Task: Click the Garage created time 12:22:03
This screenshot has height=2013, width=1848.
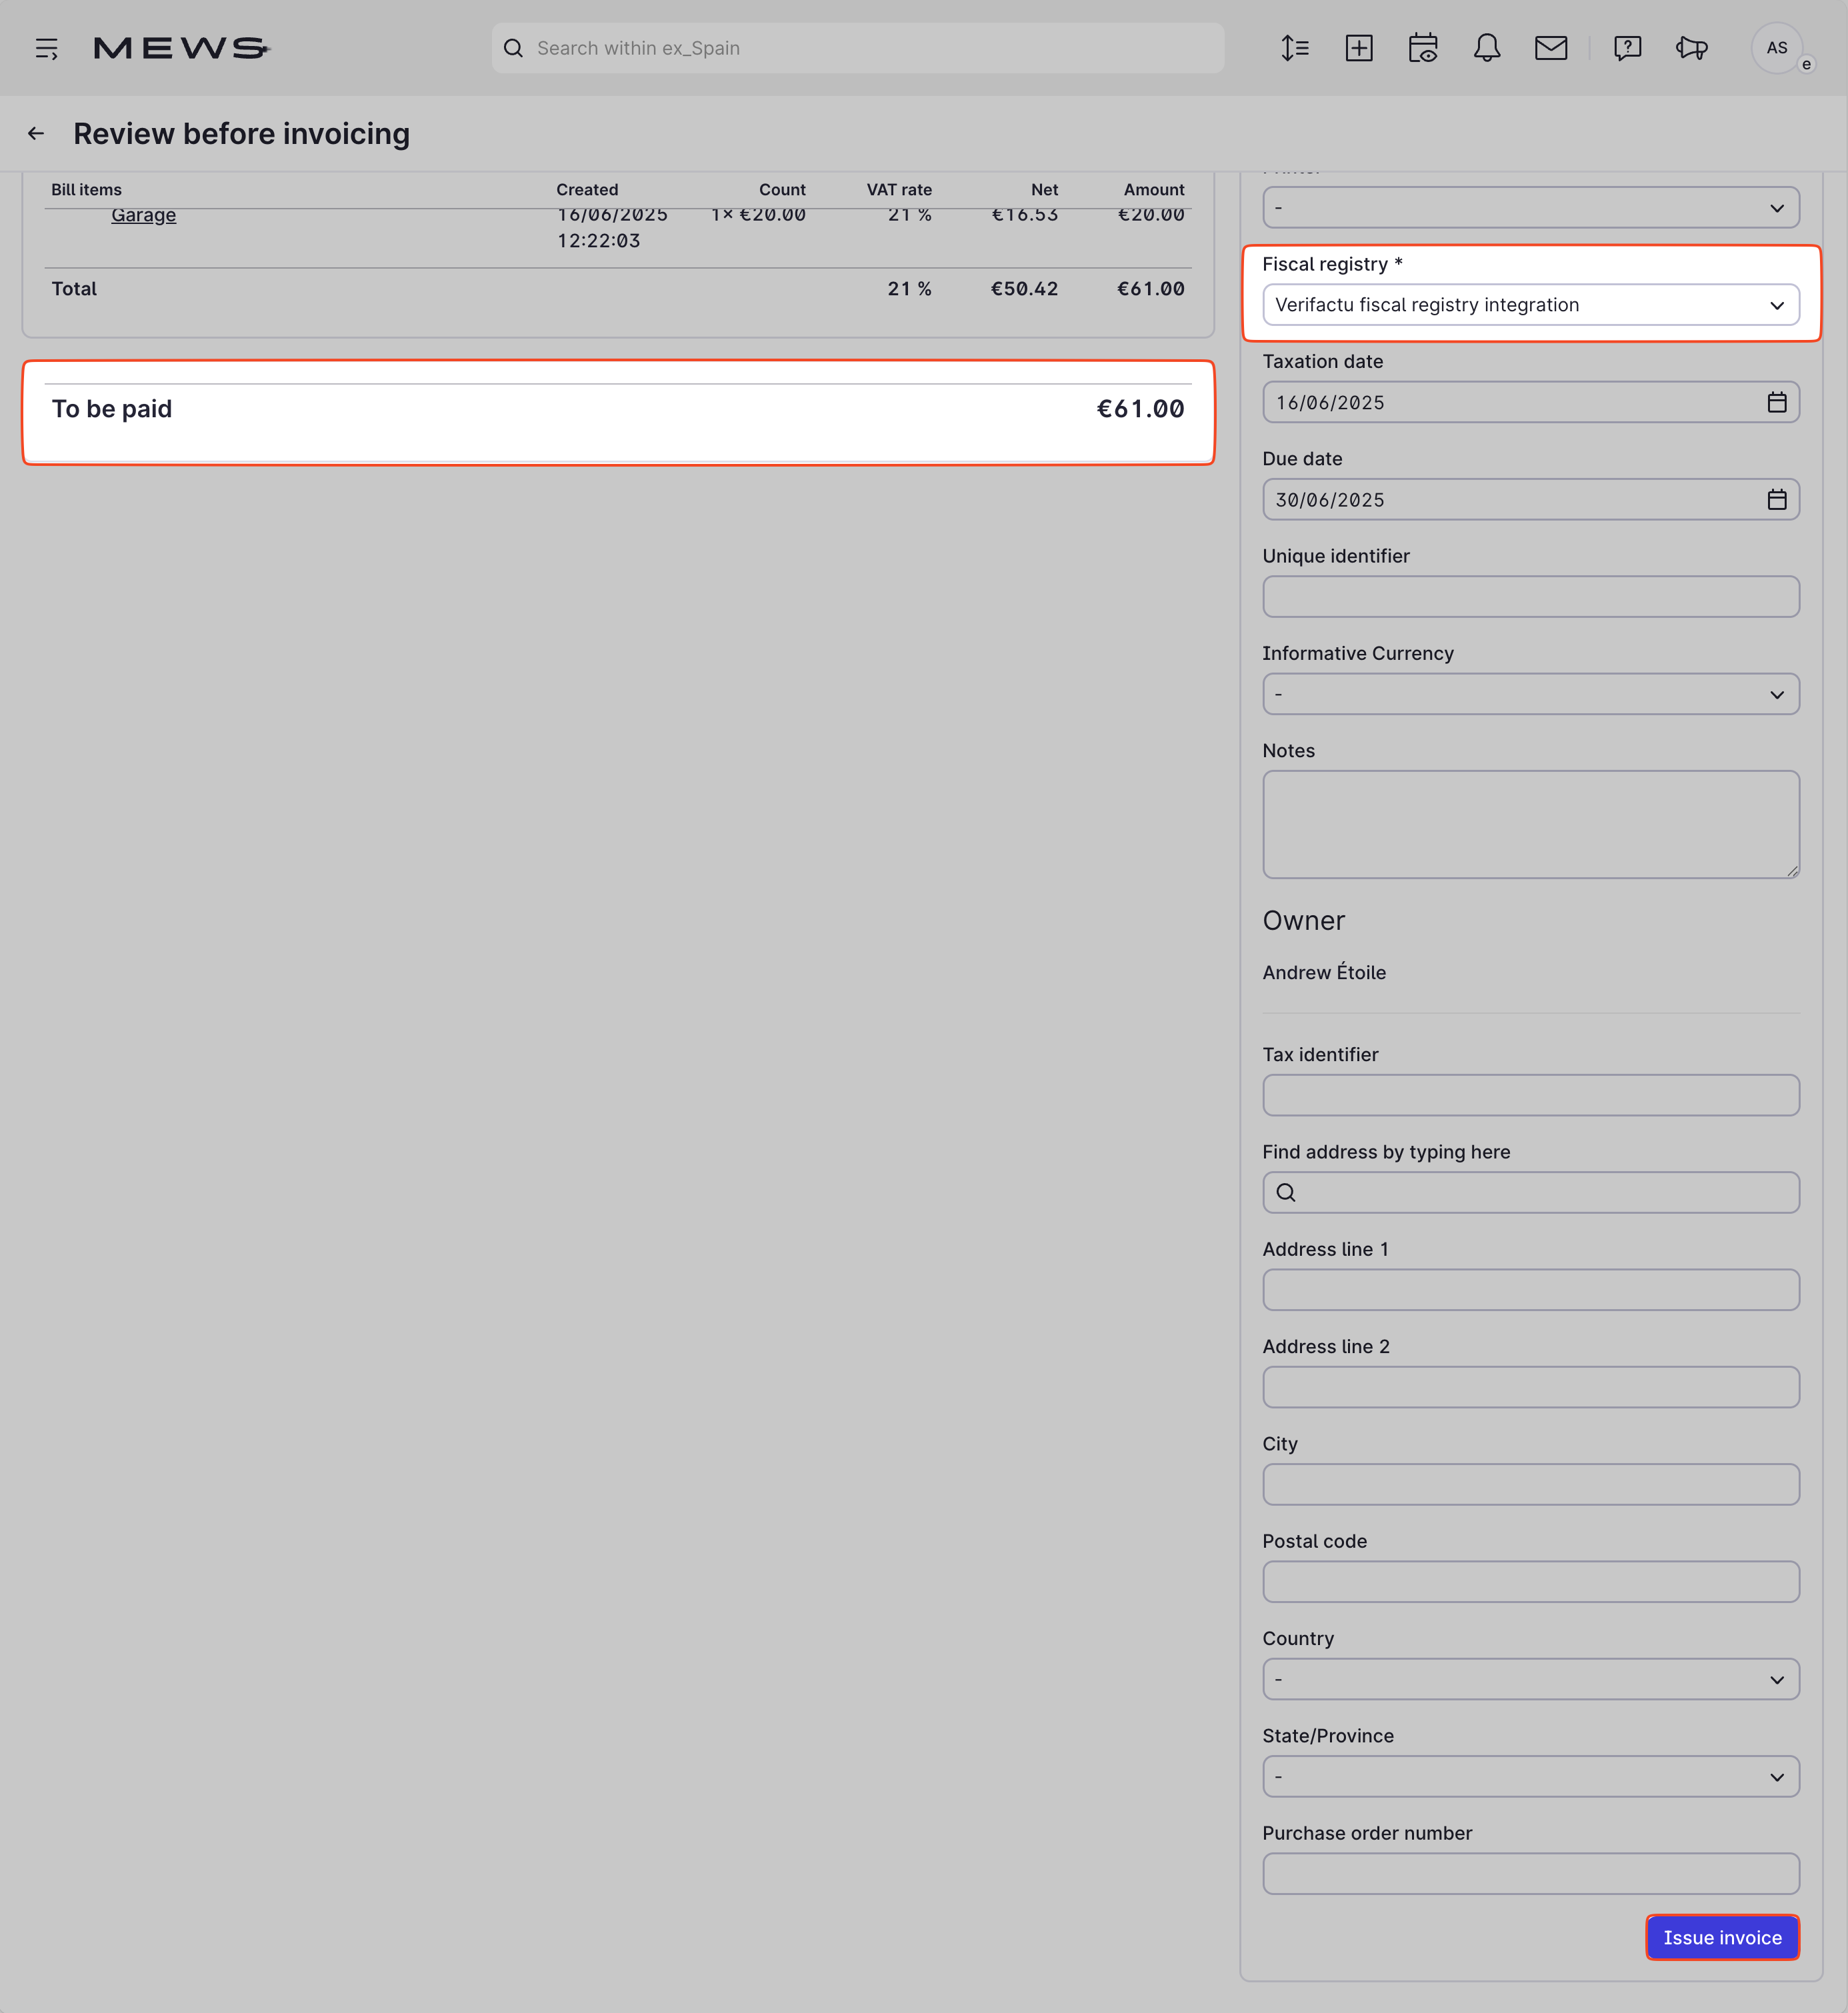Action: [x=598, y=241]
